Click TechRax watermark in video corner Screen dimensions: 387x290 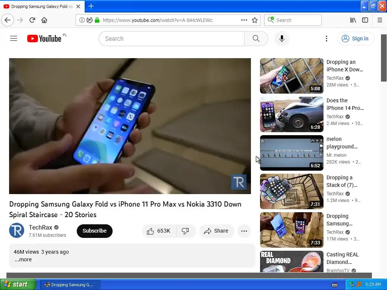[239, 182]
